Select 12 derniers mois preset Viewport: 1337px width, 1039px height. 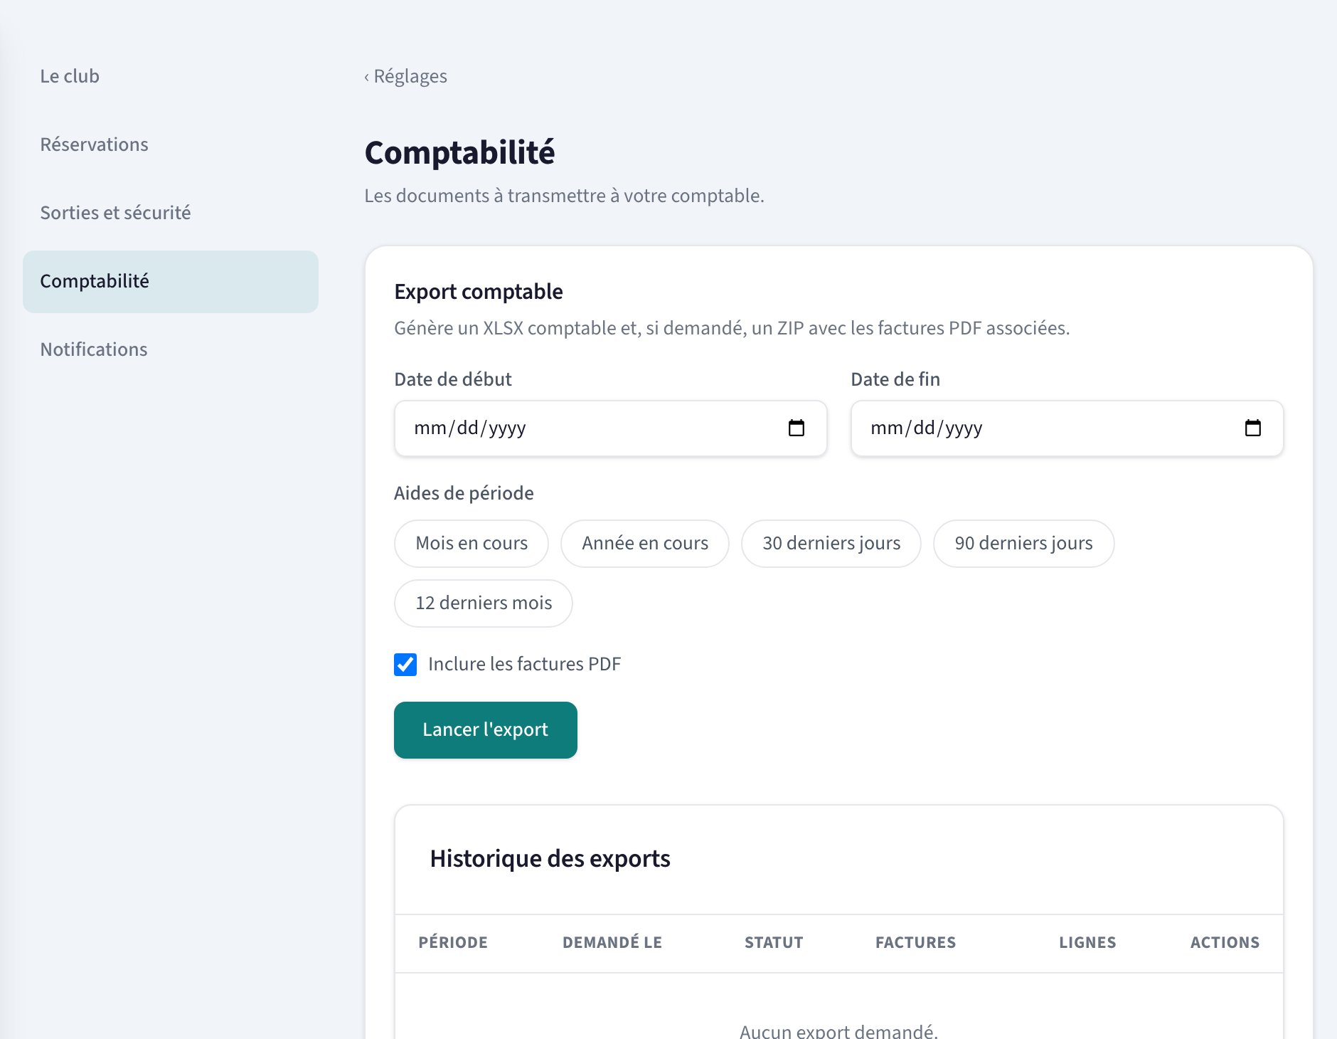484,603
